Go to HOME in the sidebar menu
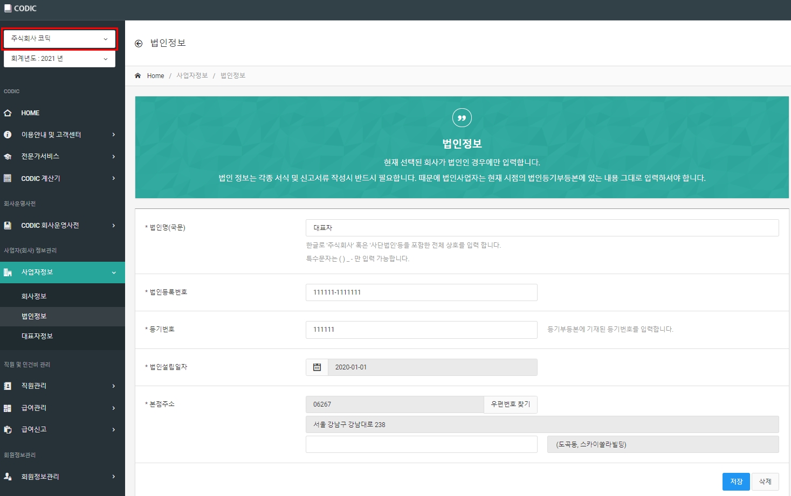791x496 pixels. (x=63, y=113)
